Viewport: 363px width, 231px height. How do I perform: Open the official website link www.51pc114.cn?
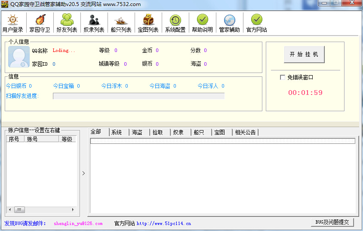pyautogui.click(x=163, y=223)
